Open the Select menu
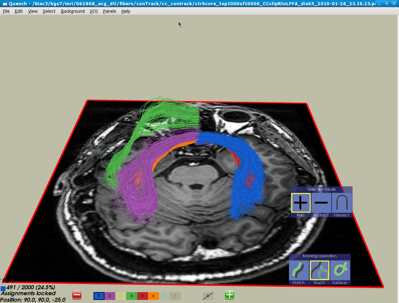The image size is (399, 303). 49,11
